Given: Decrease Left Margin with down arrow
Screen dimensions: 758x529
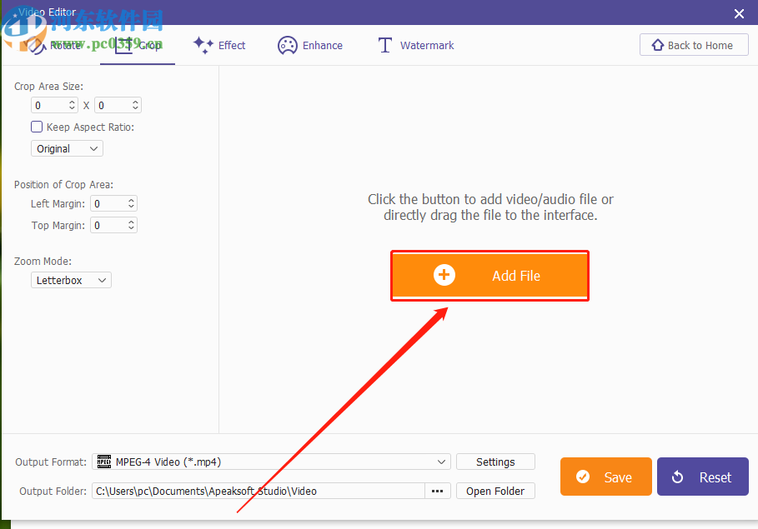Looking at the screenshot, I should click(131, 207).
